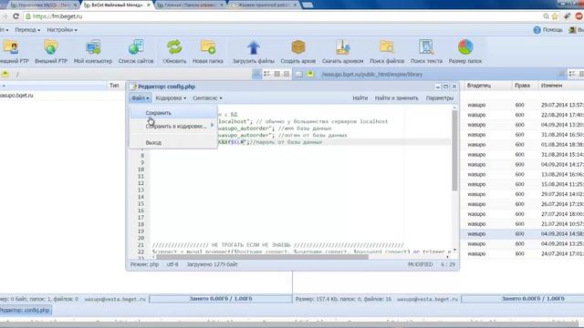Close the BeGet Файловый Менеджер tab
This screenshot has width=584, height=328.
click(x=149, y=5)
